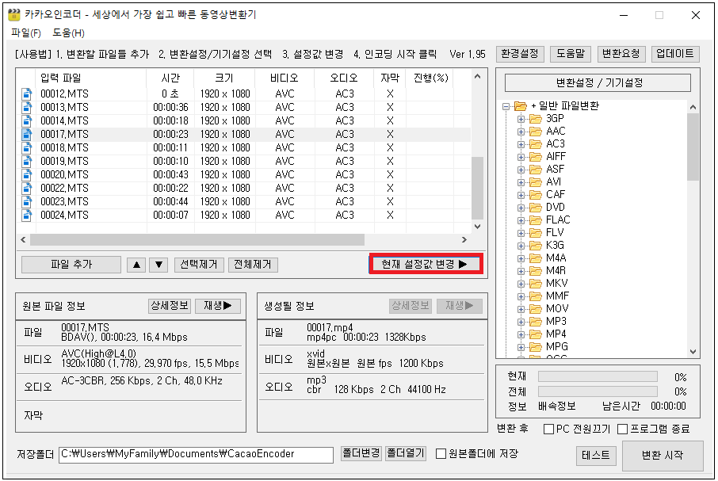718x481 pixels.
Task: Click the file icon of 00017.MTS
Action: pyautogui.click(x=27, y=135)
